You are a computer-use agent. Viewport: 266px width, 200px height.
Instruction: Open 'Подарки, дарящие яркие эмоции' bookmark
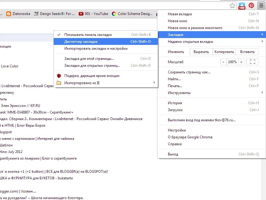coord(106,76)
